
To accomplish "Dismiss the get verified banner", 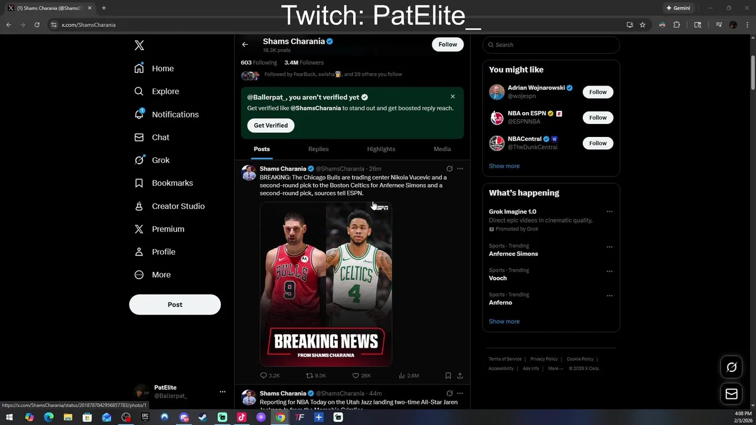I will tap(453, 97).
